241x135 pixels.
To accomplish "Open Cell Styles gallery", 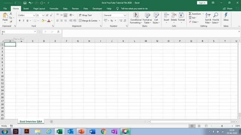I will tap(156, 18).
